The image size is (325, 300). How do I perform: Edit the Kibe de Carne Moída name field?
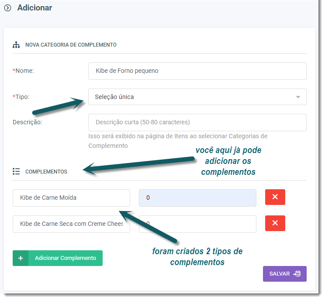(x=71, y=198)
